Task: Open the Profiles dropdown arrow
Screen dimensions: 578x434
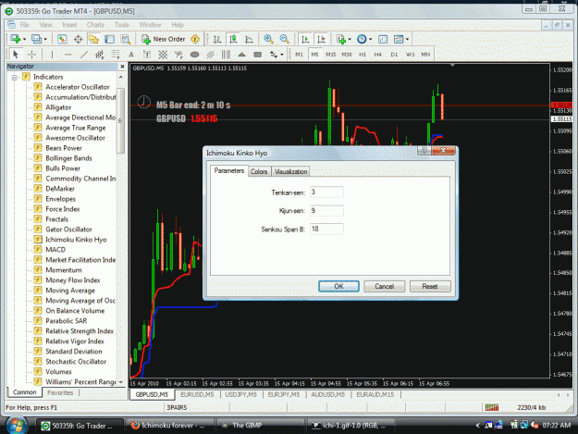Action: [45, 39]
